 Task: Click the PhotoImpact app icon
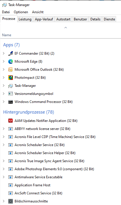(11, 78)
